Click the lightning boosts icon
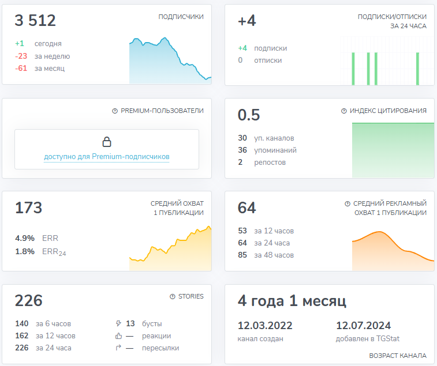This screenshot has height=366, width=437. coord(118,323)
